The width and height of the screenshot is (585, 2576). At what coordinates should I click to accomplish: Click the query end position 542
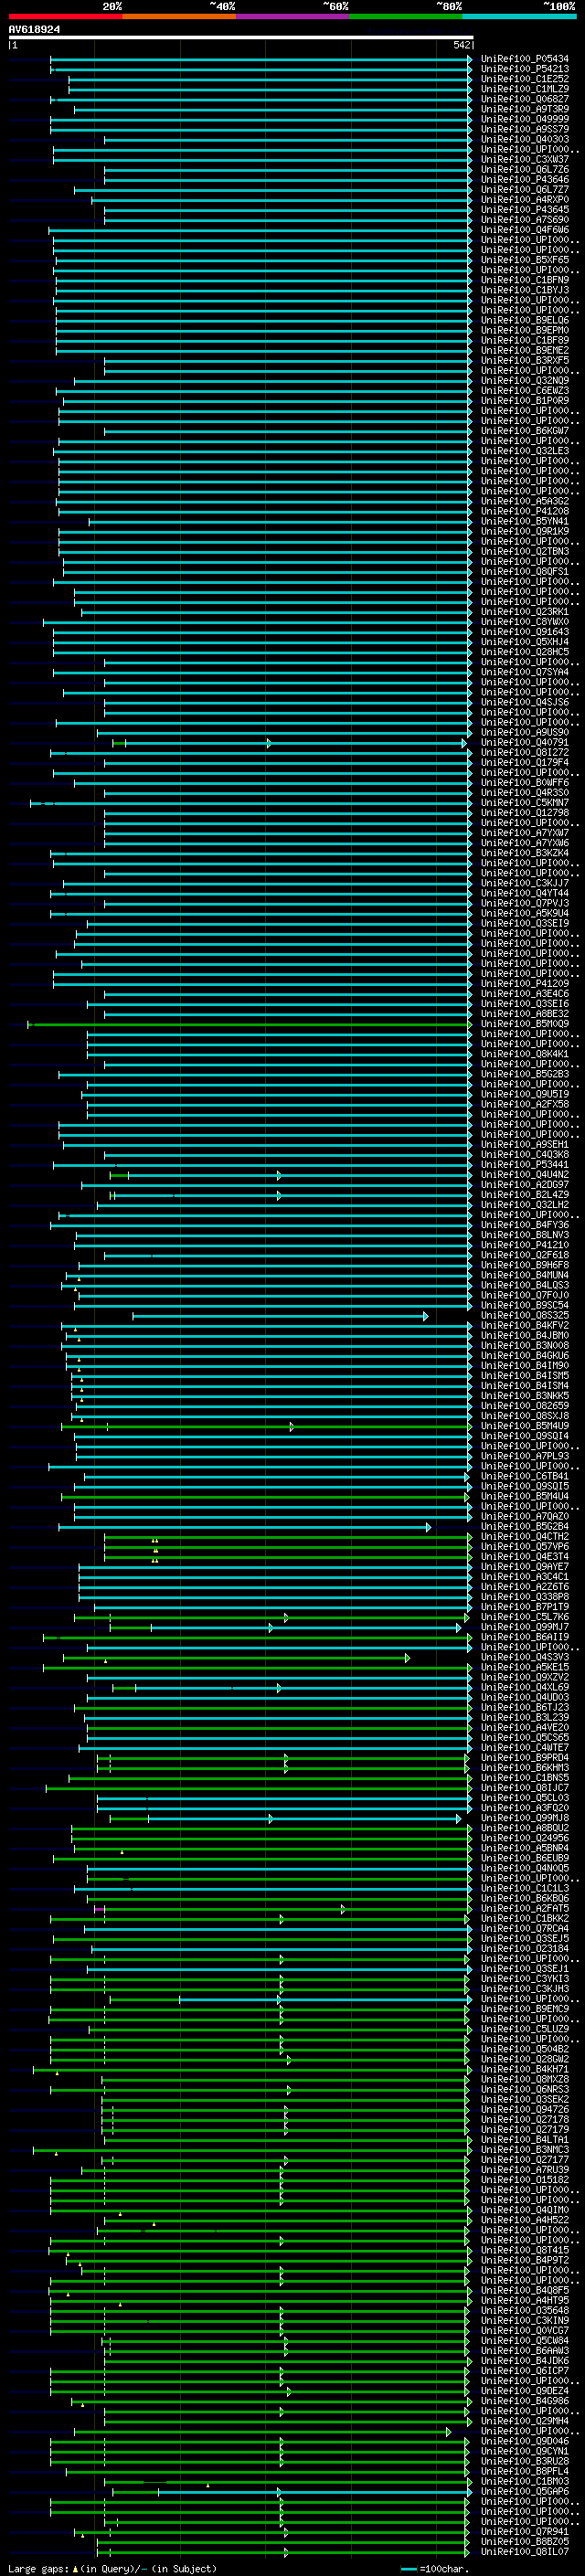pos(461,45)
